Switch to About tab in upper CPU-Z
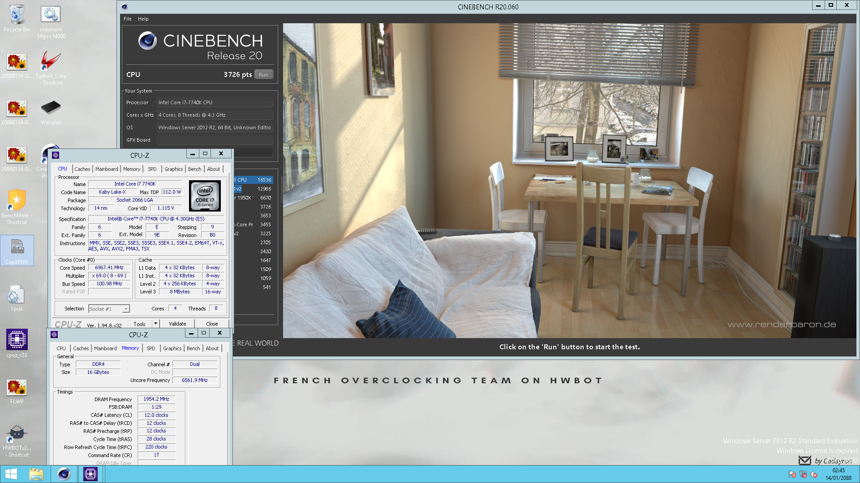The width and height of the screenshot is (860, 483). pyautogui.click(x=213, y=169)
